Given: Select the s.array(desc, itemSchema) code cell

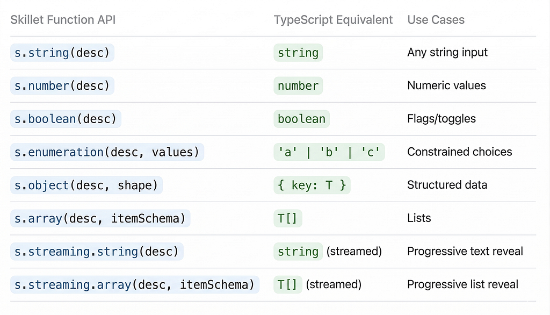Looking at the screenshot, I should [x=100, y=218].
